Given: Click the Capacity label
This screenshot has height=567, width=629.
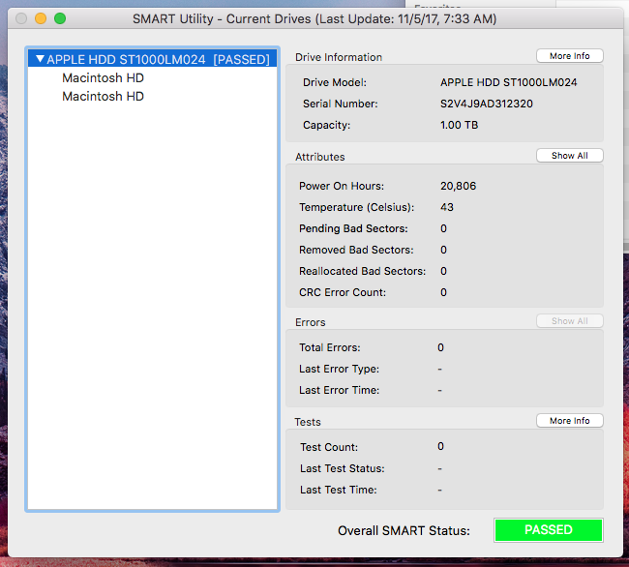Looking at the screenshot, I should [x=326, y=125].
